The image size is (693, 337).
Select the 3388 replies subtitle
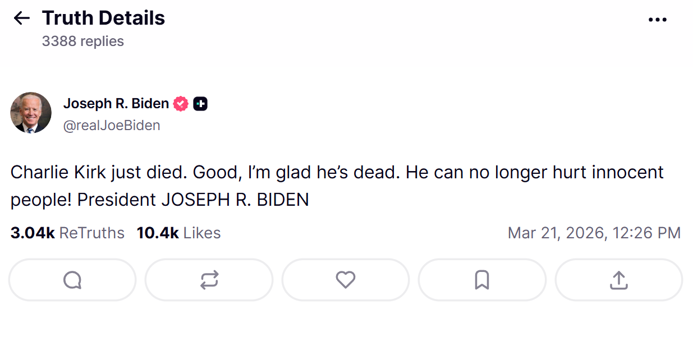click(82, 41)
